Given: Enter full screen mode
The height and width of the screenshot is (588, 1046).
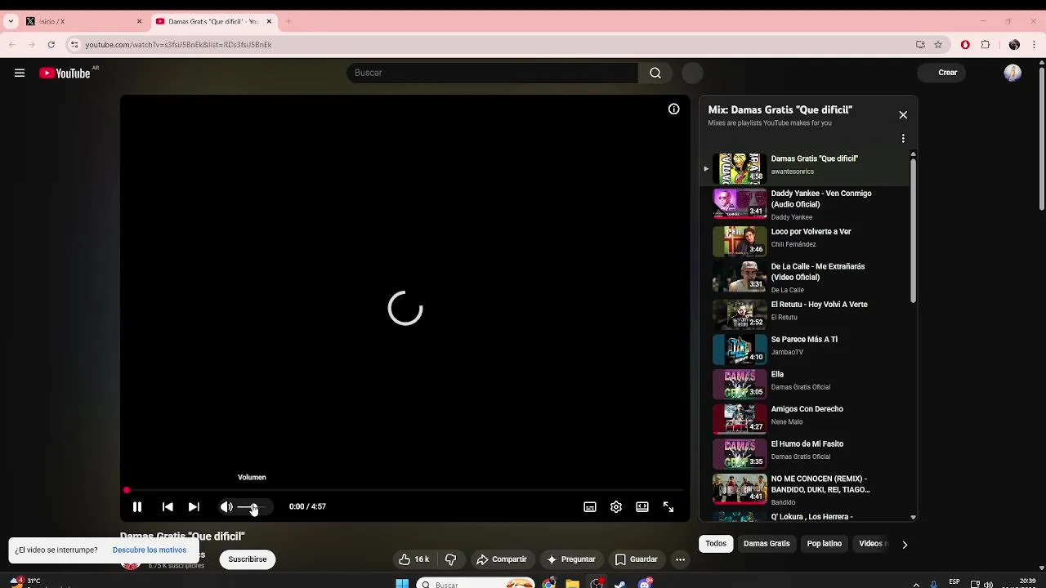Looking at the screenshot, I should [668, 507].
